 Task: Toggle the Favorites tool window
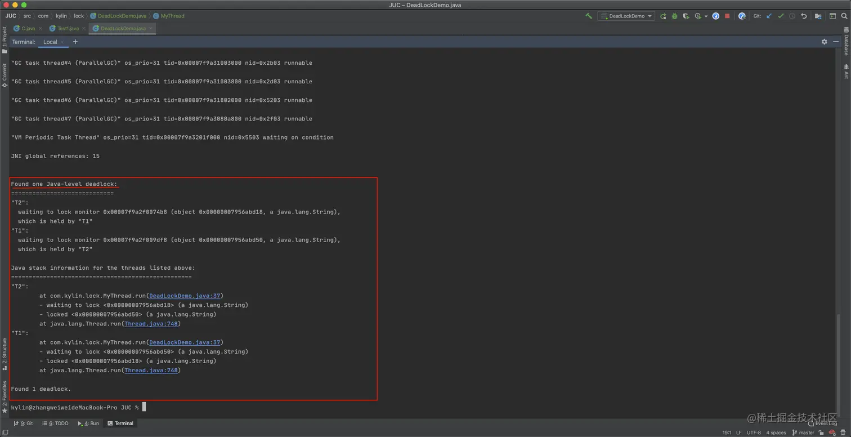click(x=5, y=397)
